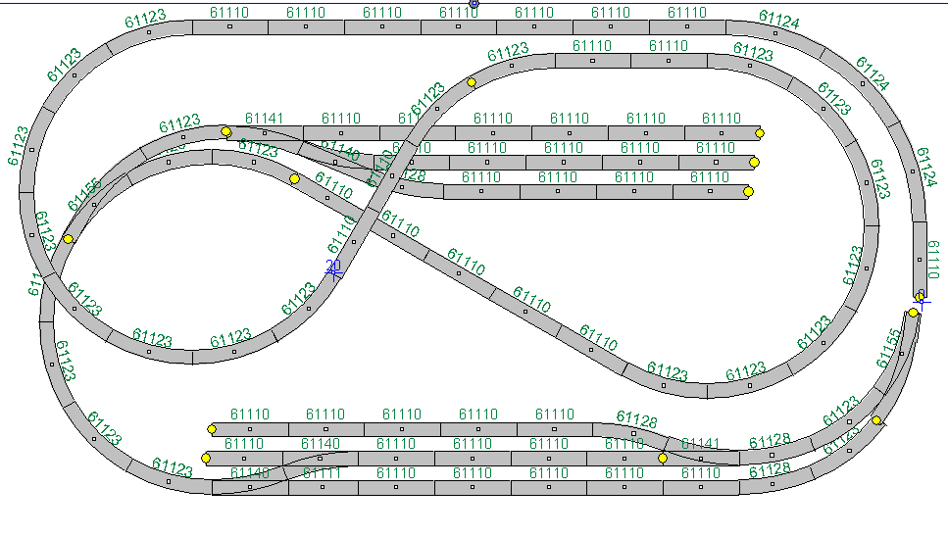Image resolution: width=948 pixels, height=537 pixels.
Task: Select the 61125 curved track label
Action: tap(841, 441)
